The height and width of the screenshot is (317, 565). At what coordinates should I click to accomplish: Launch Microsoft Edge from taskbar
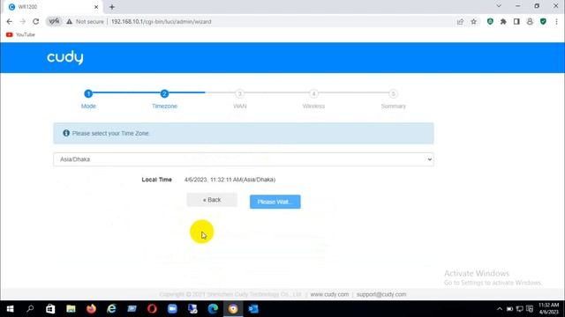[213, 309]
